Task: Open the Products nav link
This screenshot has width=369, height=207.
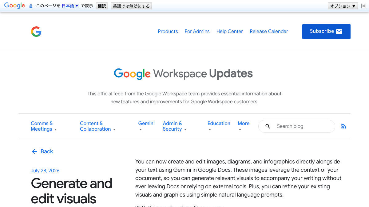Action: [x=168, y=31]
